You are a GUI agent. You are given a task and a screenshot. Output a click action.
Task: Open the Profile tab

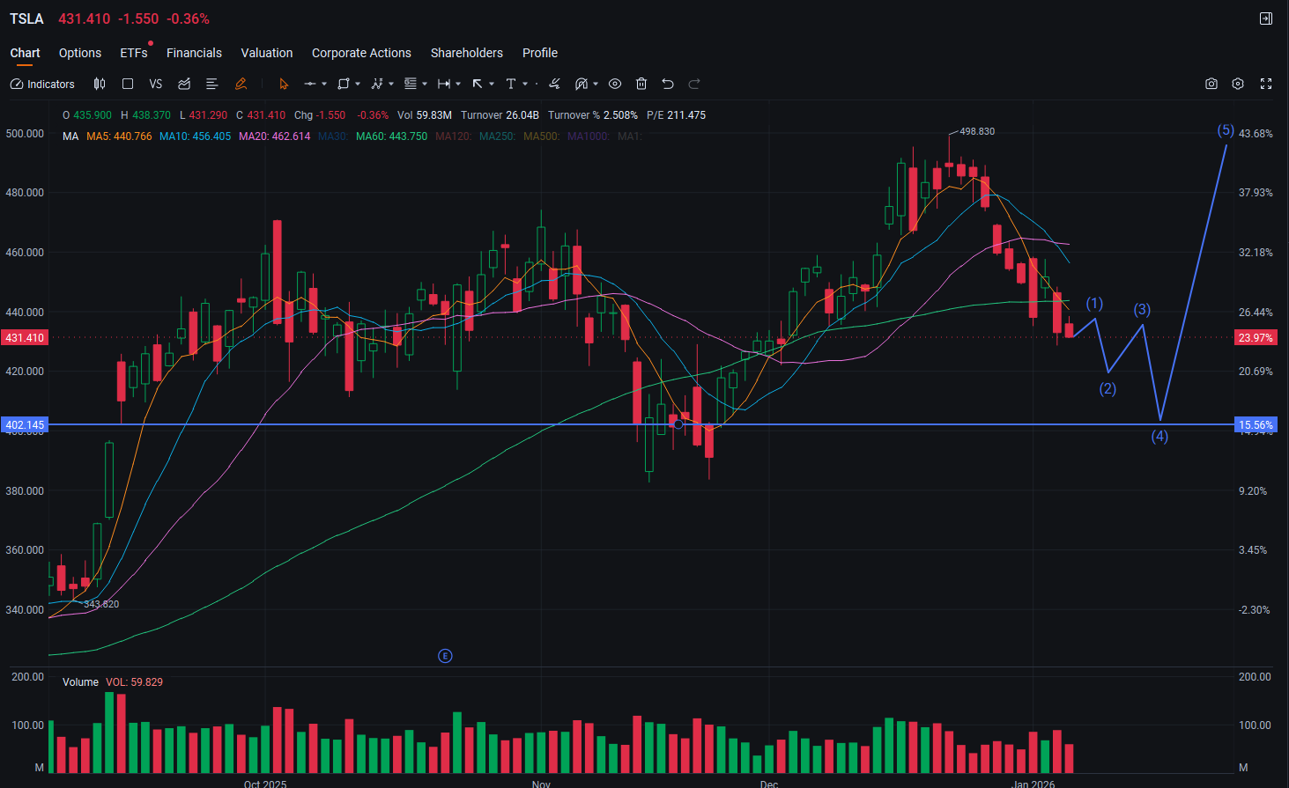click(540, 53)
